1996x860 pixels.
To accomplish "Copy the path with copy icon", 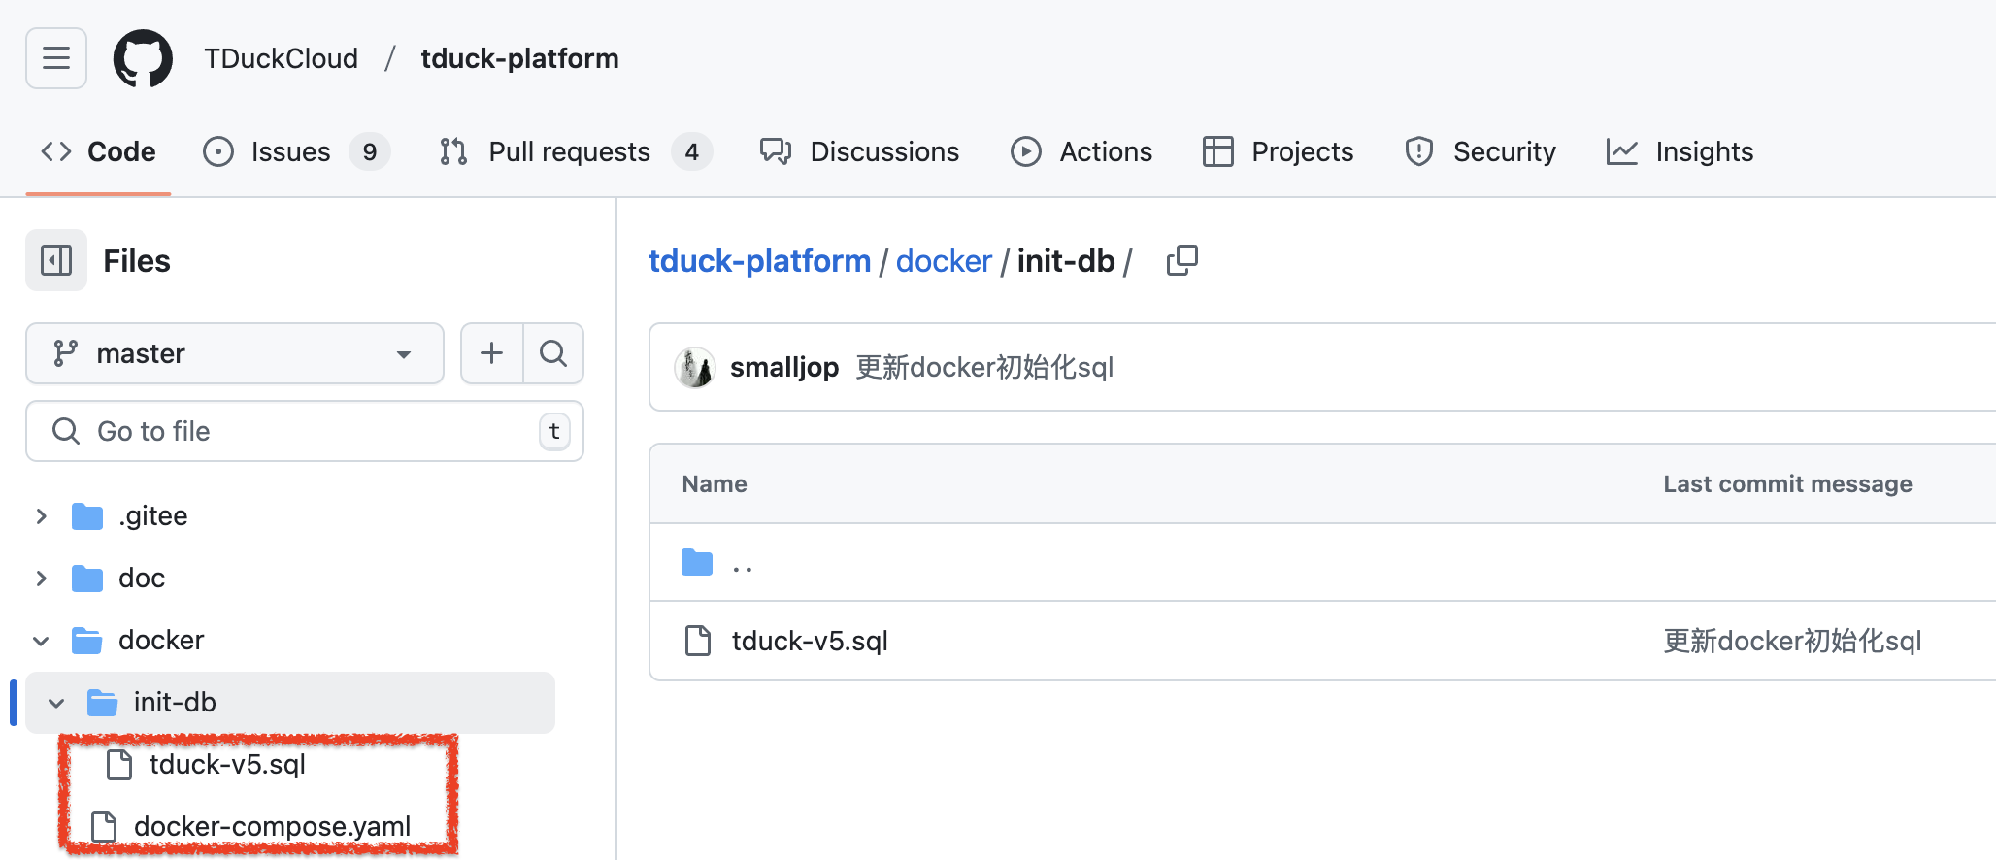I will [x=1181, y=260].
